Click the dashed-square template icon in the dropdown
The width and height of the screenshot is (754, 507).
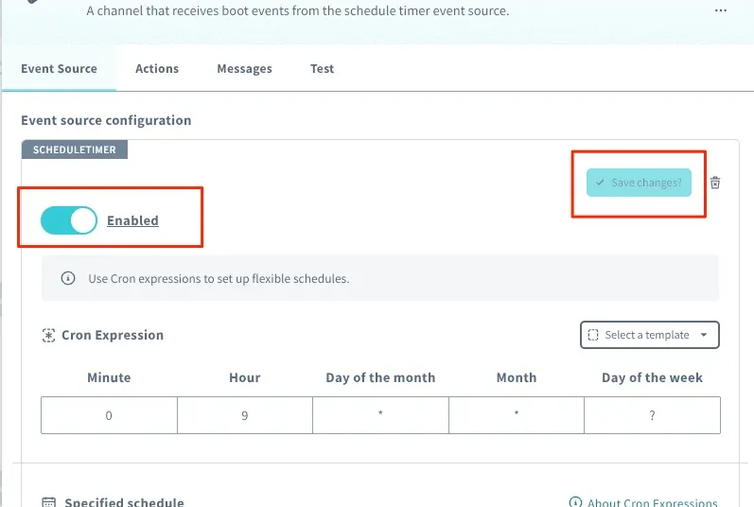(593, 335)
